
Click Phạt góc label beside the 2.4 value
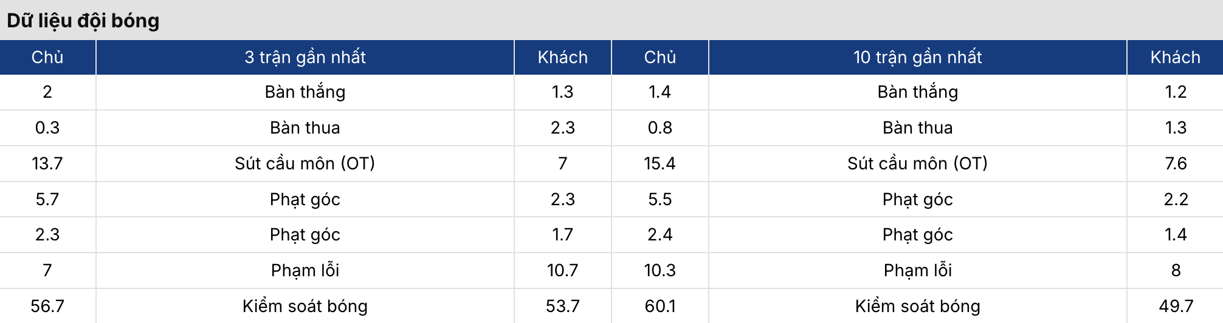pos(918,234)
